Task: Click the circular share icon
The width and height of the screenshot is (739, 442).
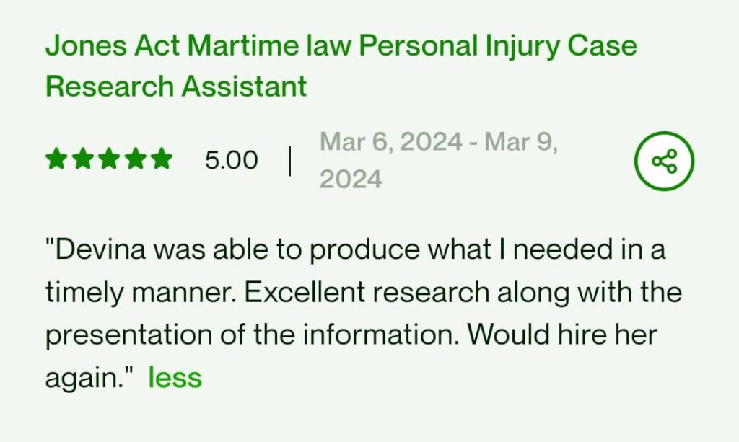Action: point(664,160)
